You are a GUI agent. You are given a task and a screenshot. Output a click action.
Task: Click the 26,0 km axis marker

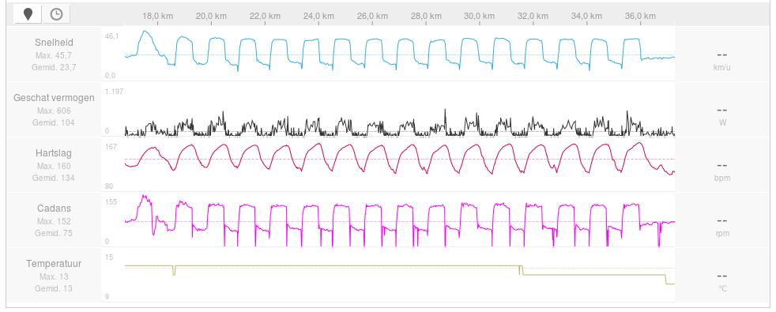coord(372,16)
